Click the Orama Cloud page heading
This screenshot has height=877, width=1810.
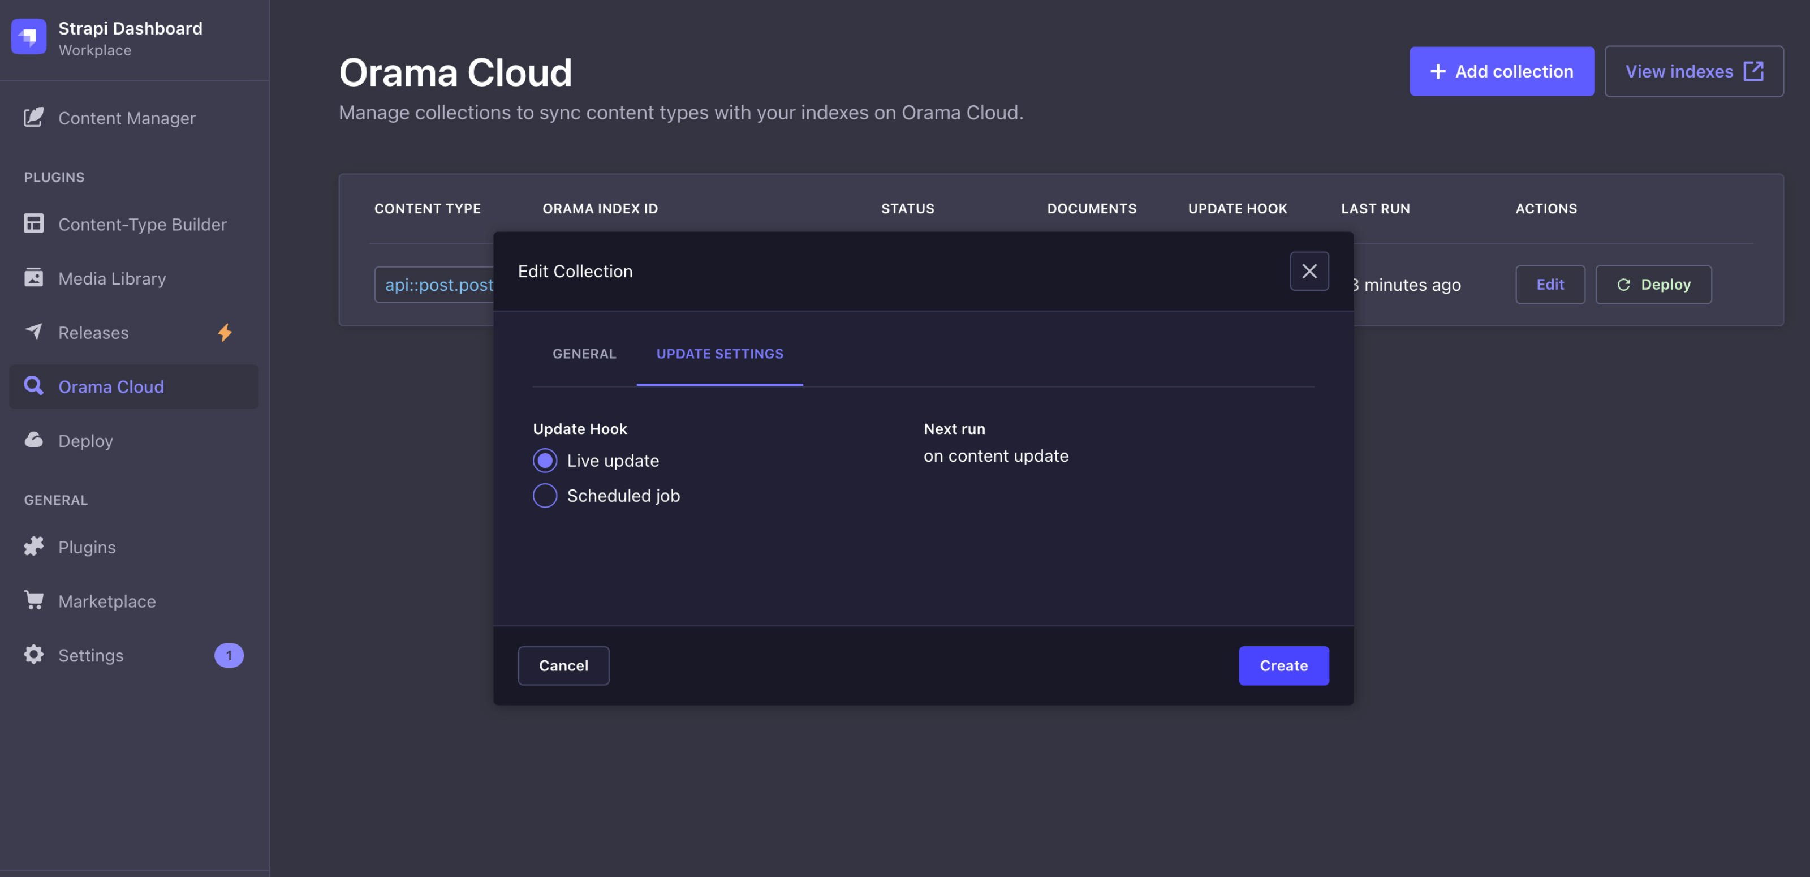[x=455, y=72]
